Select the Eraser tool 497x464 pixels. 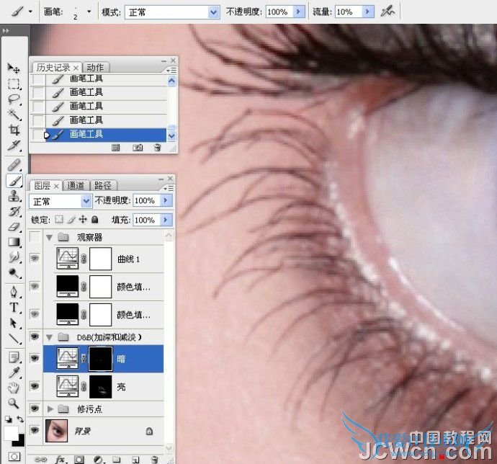13,226
